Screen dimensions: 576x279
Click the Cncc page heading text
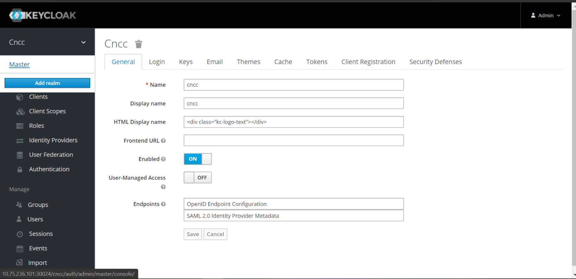116,44
